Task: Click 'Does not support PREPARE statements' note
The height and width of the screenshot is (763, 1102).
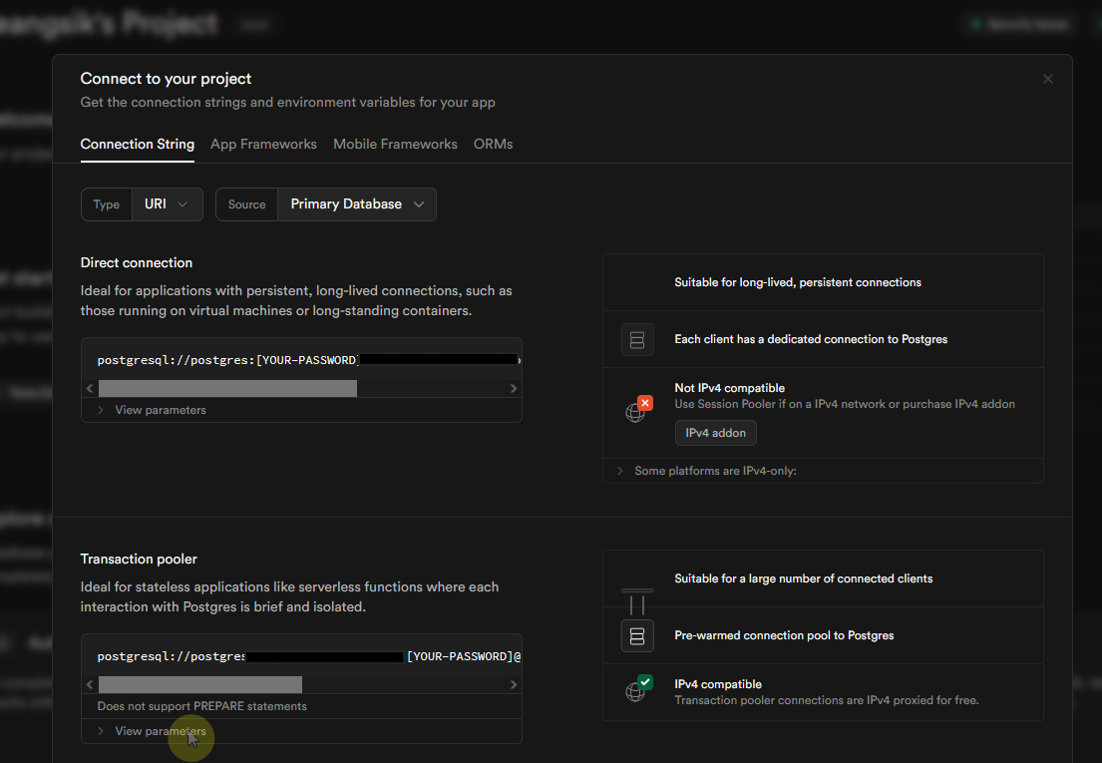Action: click(x=201, y=706)
